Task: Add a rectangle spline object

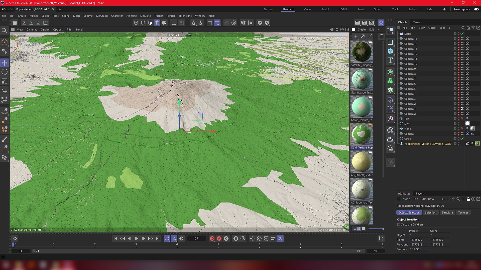Action: click(x=390, y=42)
